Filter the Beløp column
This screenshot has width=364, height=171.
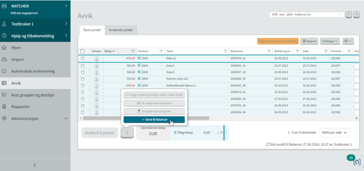click(132, 51)
